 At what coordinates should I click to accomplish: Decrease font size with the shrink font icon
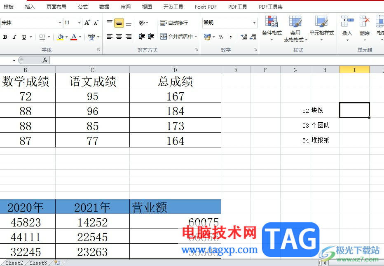pyautogui.click(x=96, y=23)
